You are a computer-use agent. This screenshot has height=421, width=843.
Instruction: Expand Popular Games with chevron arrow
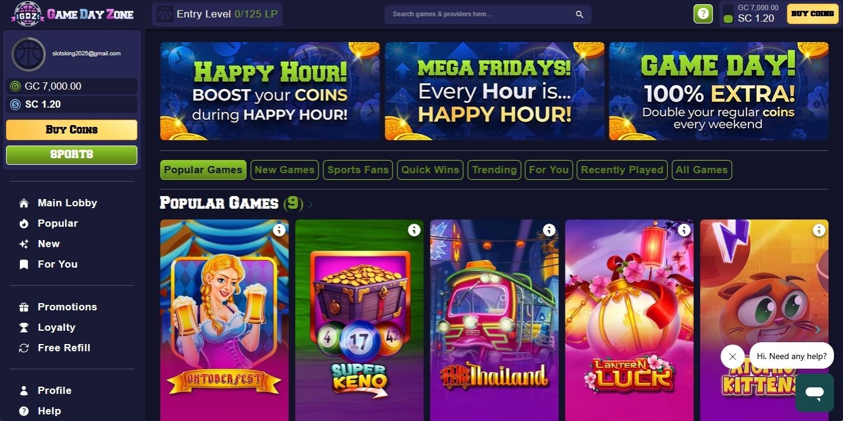(x=310, y=204)
